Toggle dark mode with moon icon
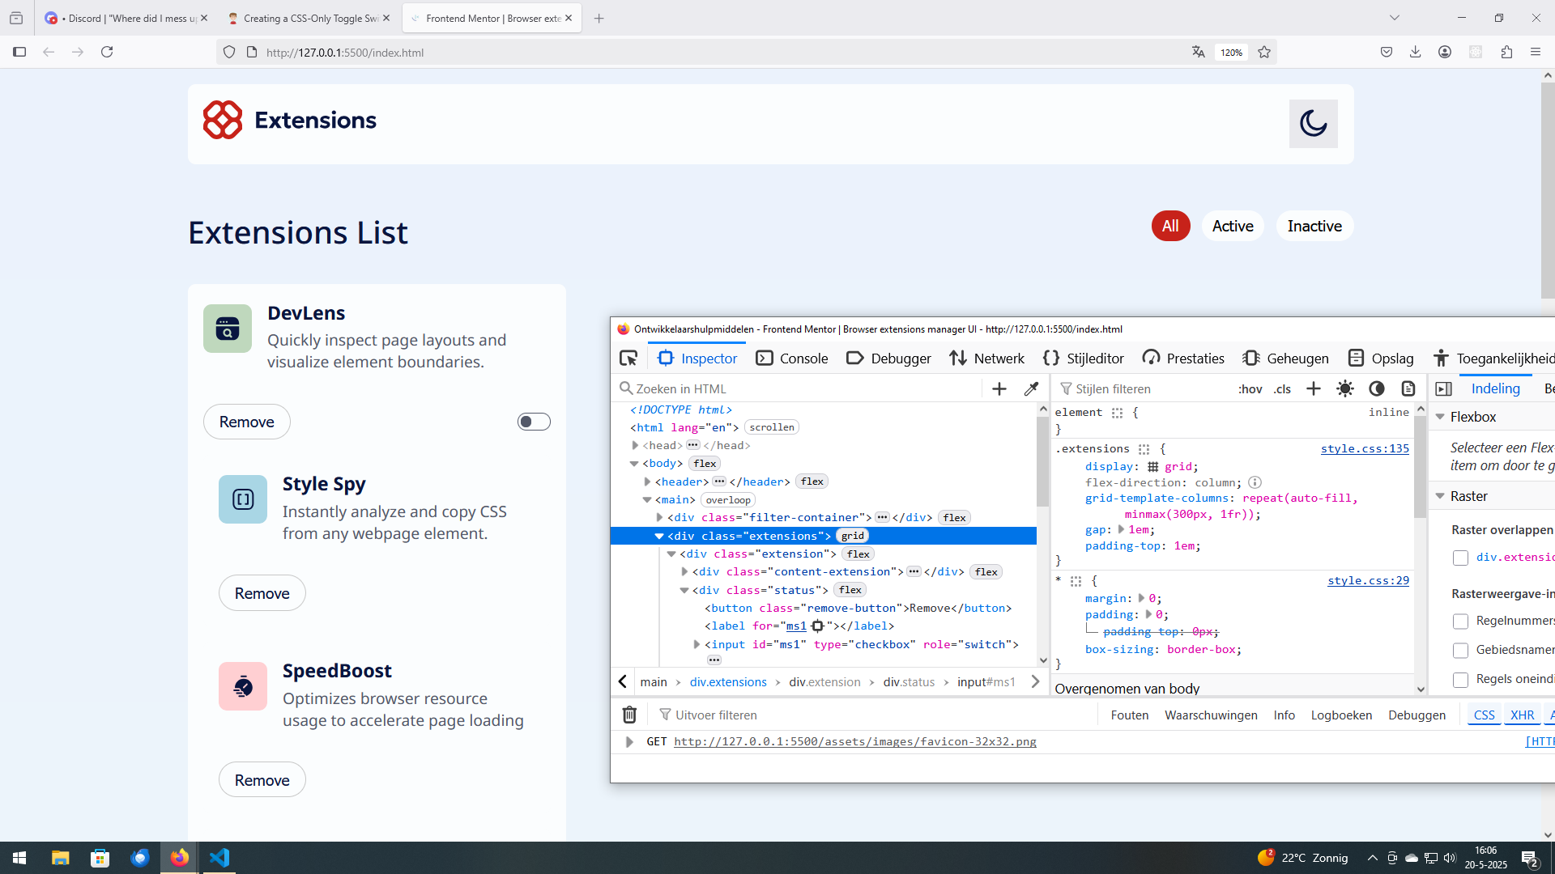 [1313, 124]
